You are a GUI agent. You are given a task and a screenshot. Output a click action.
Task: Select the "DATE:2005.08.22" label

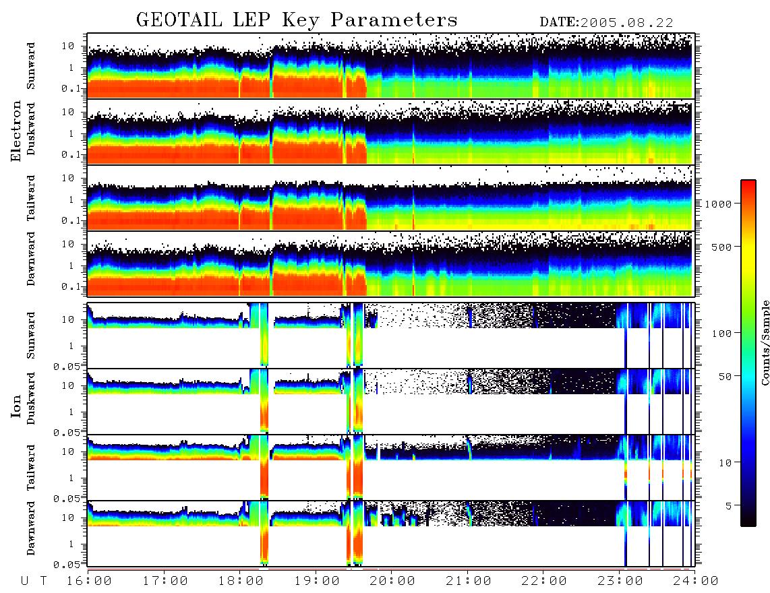tap(606, 22)
